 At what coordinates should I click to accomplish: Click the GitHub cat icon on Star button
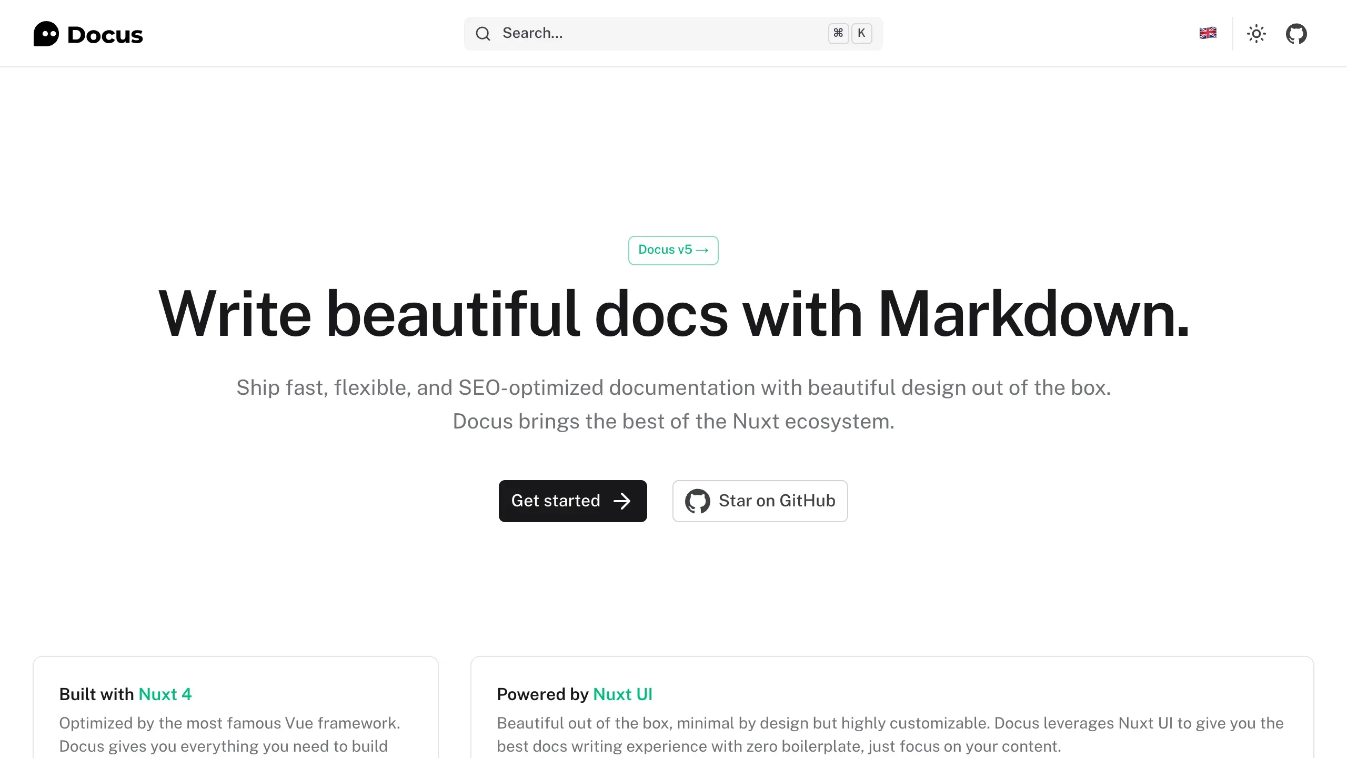(697, 501)
